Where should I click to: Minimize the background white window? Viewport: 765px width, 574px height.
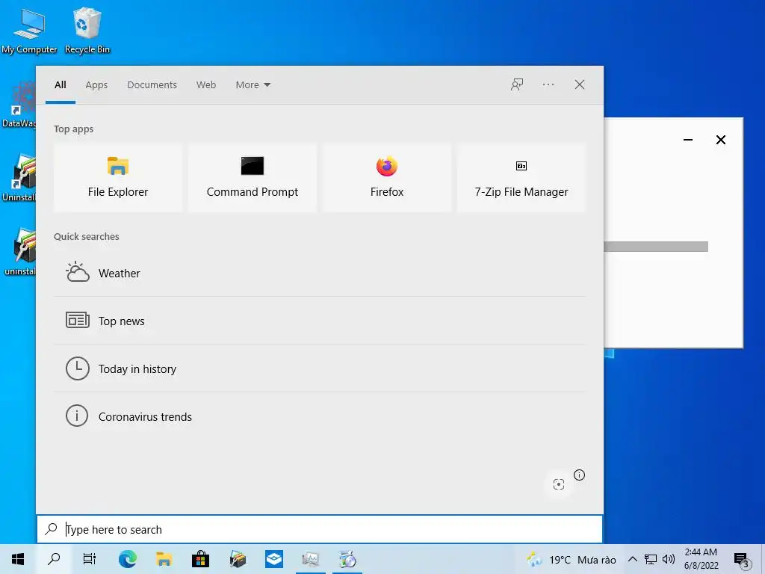688,140
